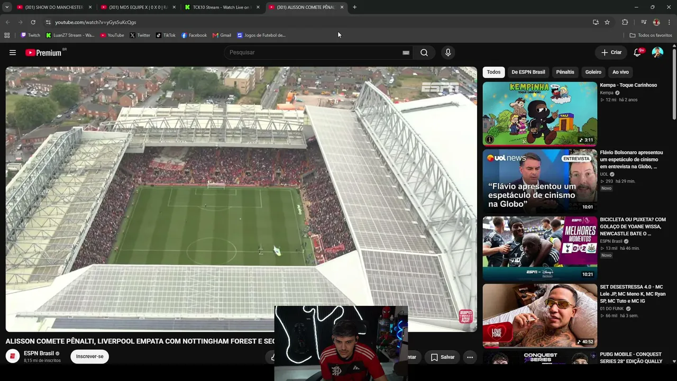677x381 pixels.
Task: Select the Todos filter chip
Action: [493, 72]
